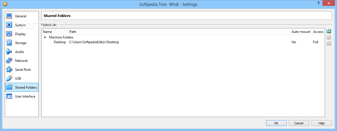Open Display settings monitor icon
This screenshot has width=337, height=131.
pos(9,34)
